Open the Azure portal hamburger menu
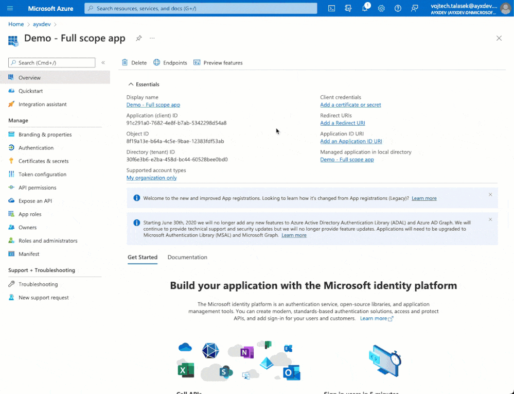 tap(10, 8)
